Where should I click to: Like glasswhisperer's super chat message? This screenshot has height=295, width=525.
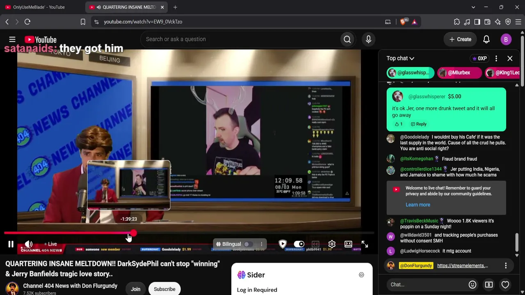pos(399,124)
